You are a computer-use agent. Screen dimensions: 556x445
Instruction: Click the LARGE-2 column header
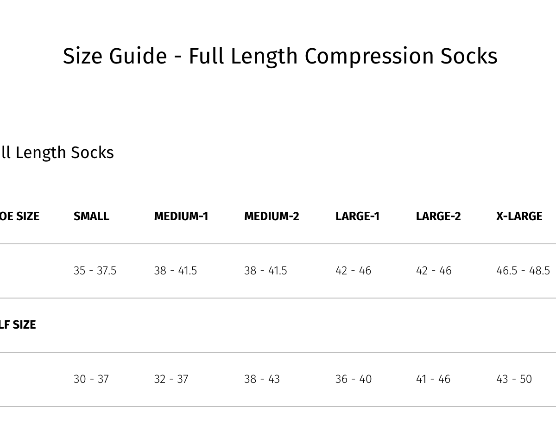pos(438,216)
